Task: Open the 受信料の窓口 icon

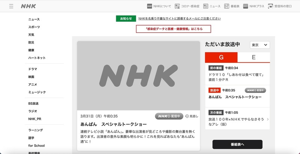Action: tap(271, 6)
